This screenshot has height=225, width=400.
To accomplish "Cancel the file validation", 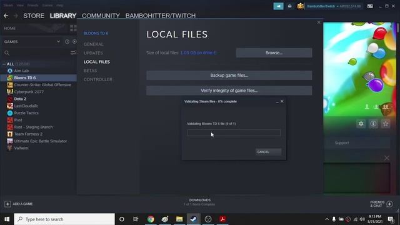I will [x=268, y=152].
